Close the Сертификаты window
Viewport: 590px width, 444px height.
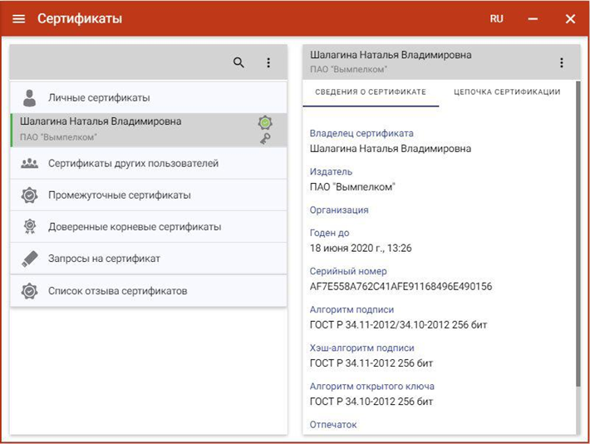click(x=570, y=19)
